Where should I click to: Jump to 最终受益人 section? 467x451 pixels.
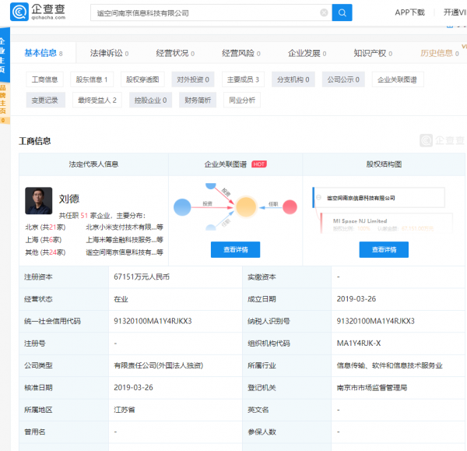pos(97,100)
